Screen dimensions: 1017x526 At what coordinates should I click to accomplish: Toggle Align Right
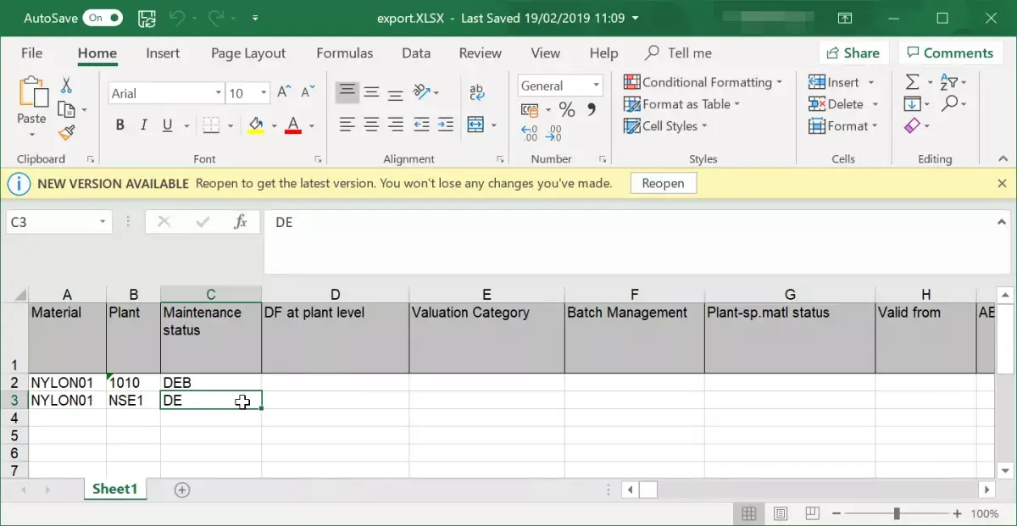tap(396, 125)
